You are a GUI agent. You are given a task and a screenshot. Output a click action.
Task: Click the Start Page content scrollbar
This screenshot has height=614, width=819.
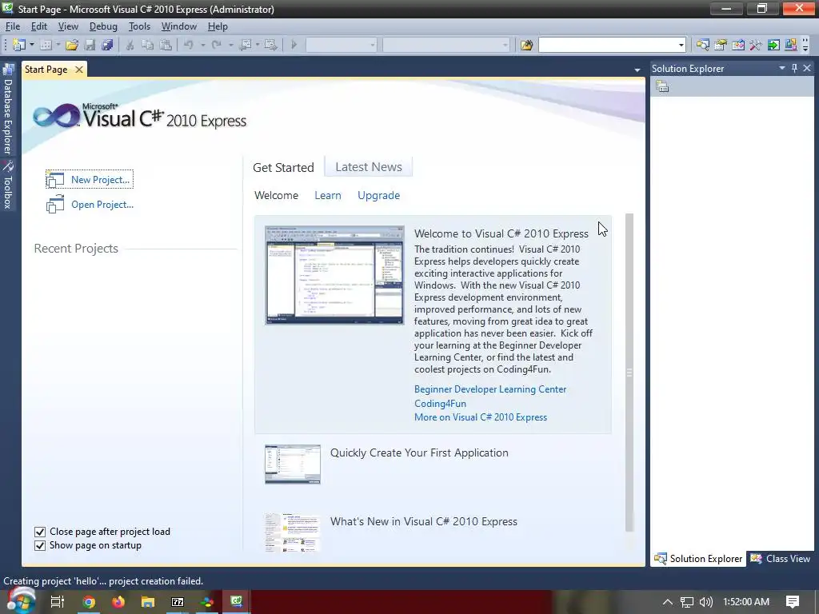[629, 373]
